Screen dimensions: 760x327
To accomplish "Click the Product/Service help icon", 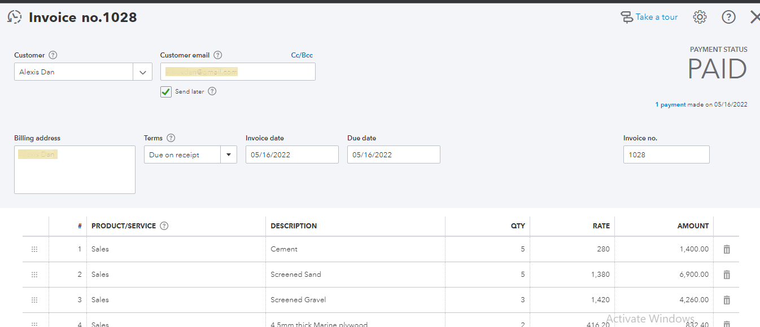I will point(164,226).
